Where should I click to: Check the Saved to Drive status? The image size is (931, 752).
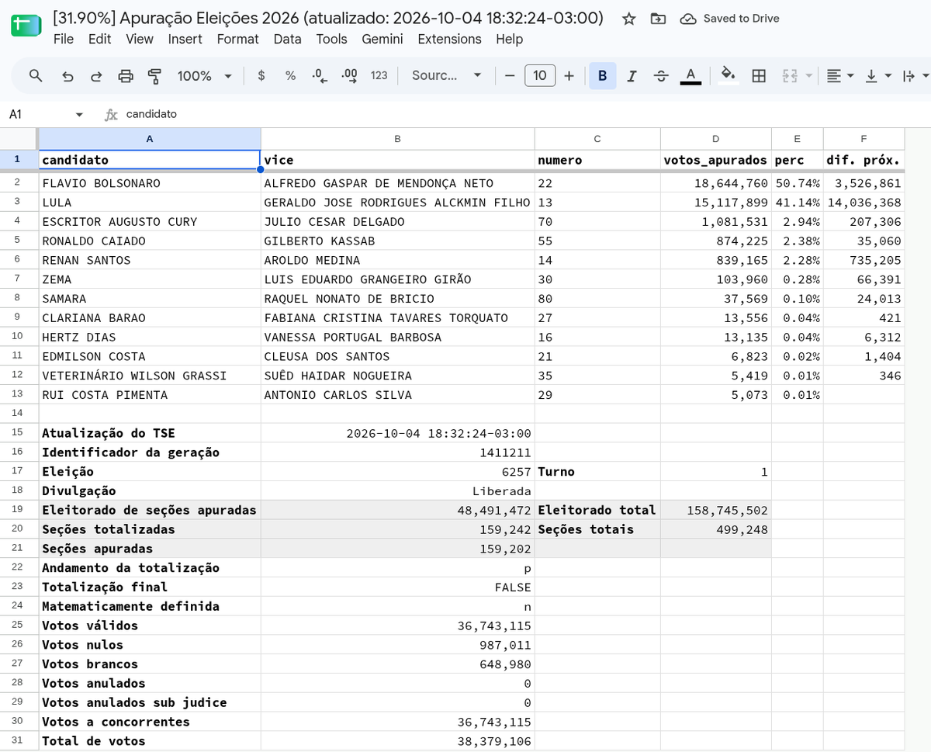click(x=730, y=19)
